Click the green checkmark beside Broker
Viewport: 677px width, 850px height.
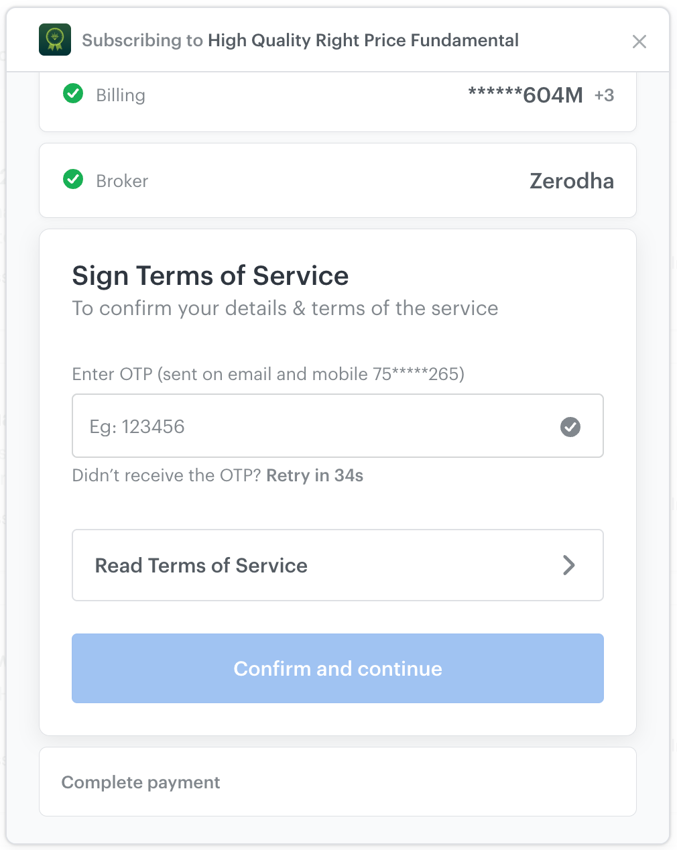[73, 179]
